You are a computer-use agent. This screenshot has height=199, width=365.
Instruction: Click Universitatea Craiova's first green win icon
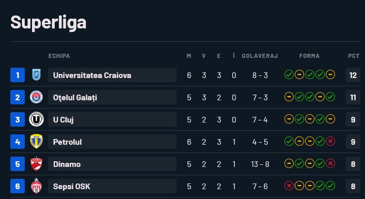pyautogui.click(x=289, y=75)
